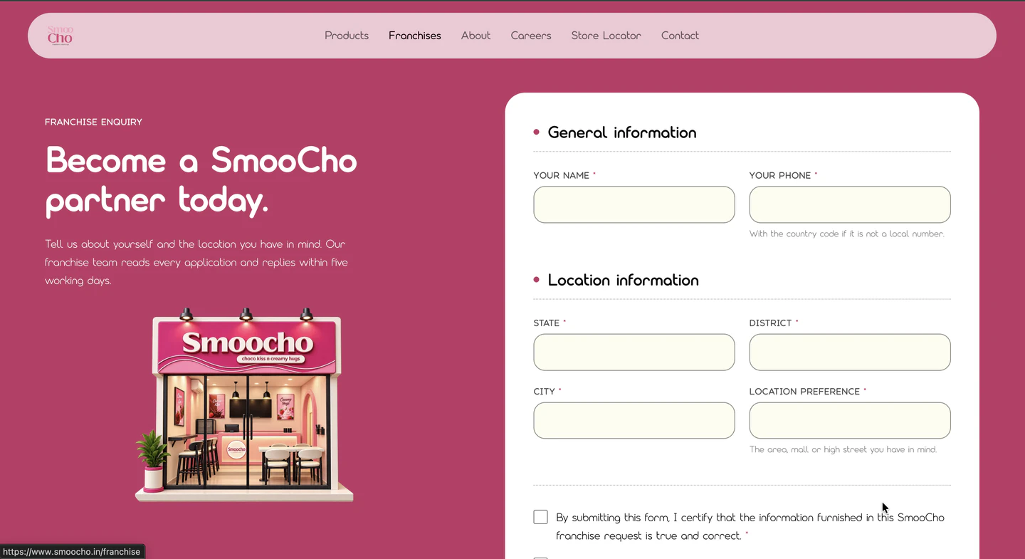Viewport: 1025px width, 559px height.
Task: Click the SmooCho logo in the header
Action: (x=61, y=36)
